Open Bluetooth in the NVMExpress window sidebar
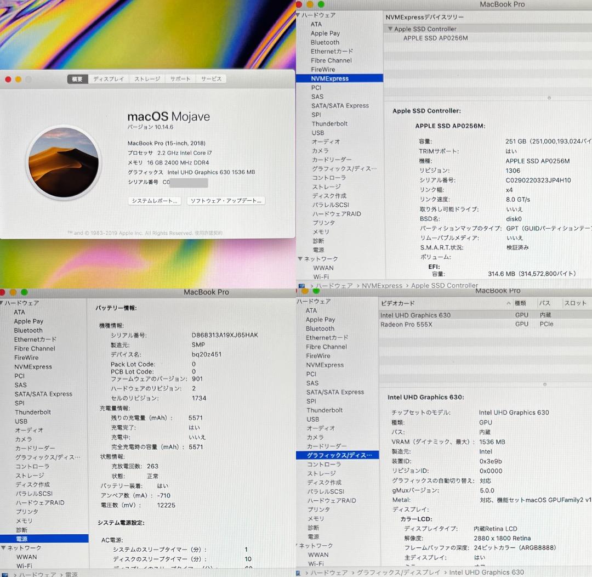The width and height of the screenshot is (592, 577). pos(325,42)
